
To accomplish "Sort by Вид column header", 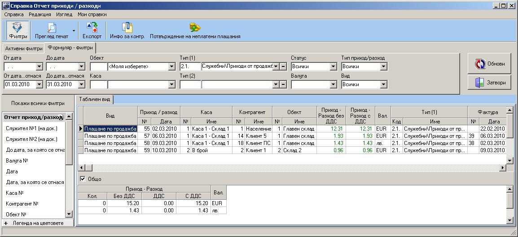I will click(110, 115).
